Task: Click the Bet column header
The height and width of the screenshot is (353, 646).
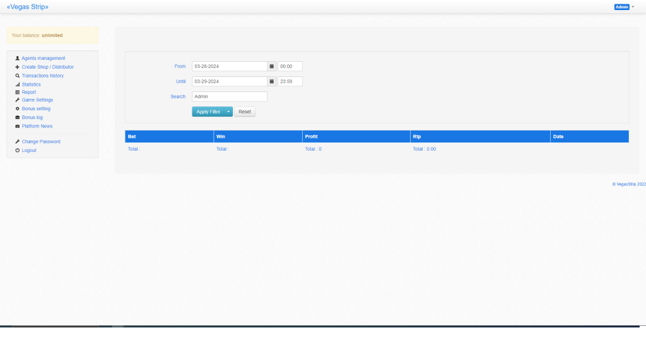Action: coord(169,137)
